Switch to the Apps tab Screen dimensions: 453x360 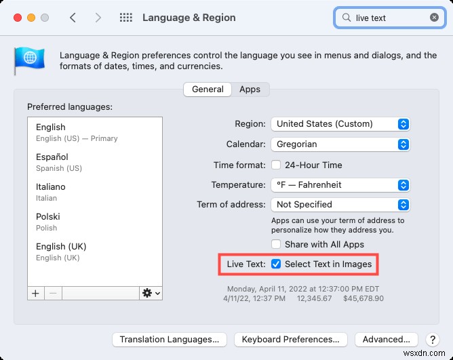[250, 89]
